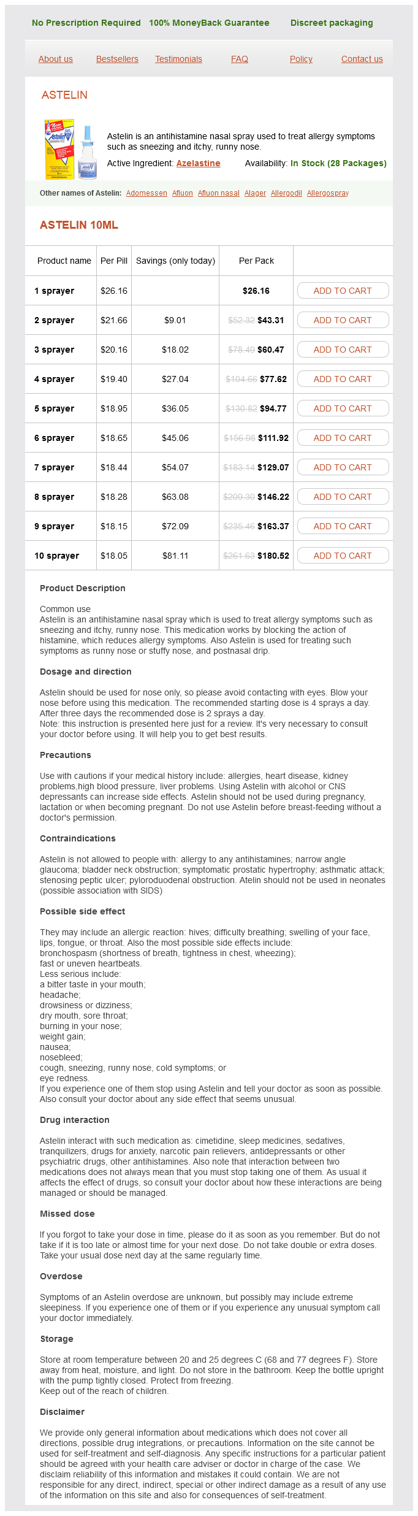Click the Astelin product box image
Viewport: 418px width, 1516px height.
(70, 150)
